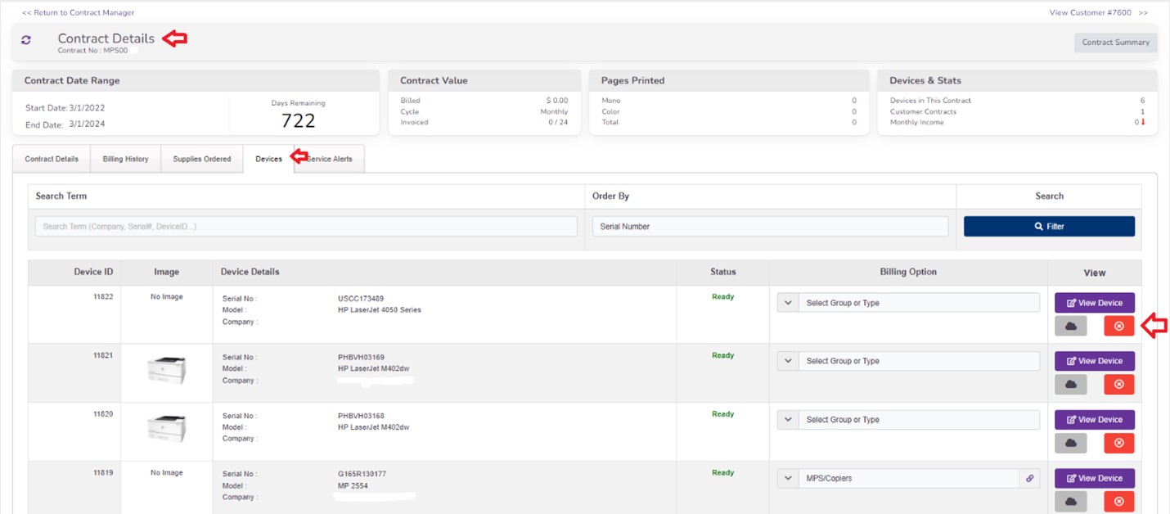
Task: Click the link icon in MPS/Copiers field
Action: click(1030, 479)
